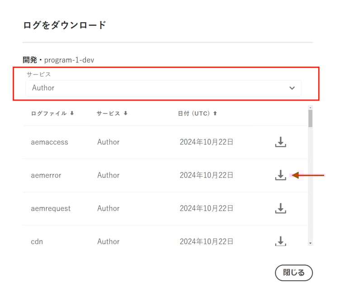Image resolution: width=339 pixels, height=301 pixels.
Task: Download the cdn log file
Action: (281, 241)
